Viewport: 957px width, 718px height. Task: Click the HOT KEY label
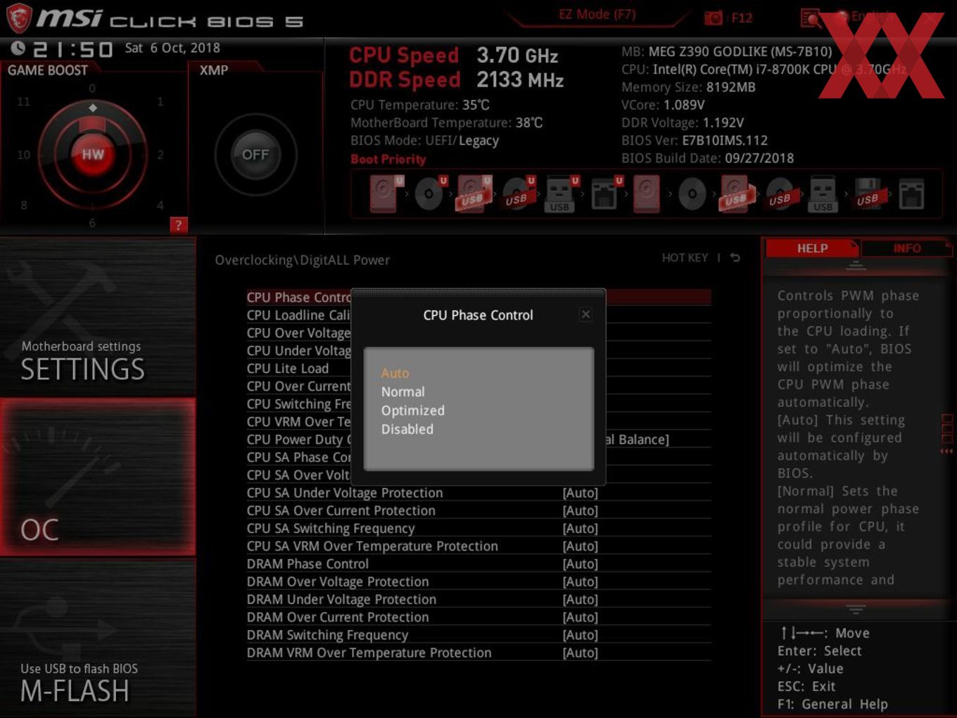[x=685, y=258]
